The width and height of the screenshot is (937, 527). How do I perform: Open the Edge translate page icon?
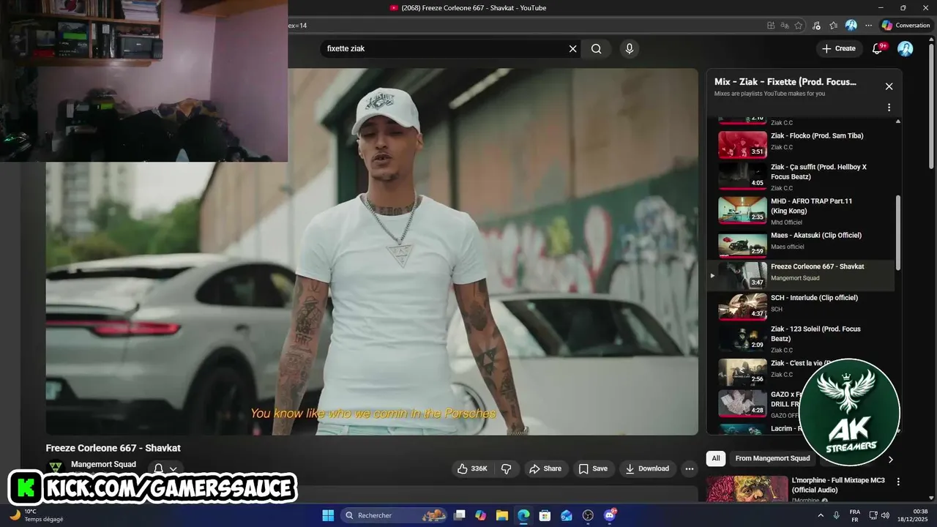(785, 26)
